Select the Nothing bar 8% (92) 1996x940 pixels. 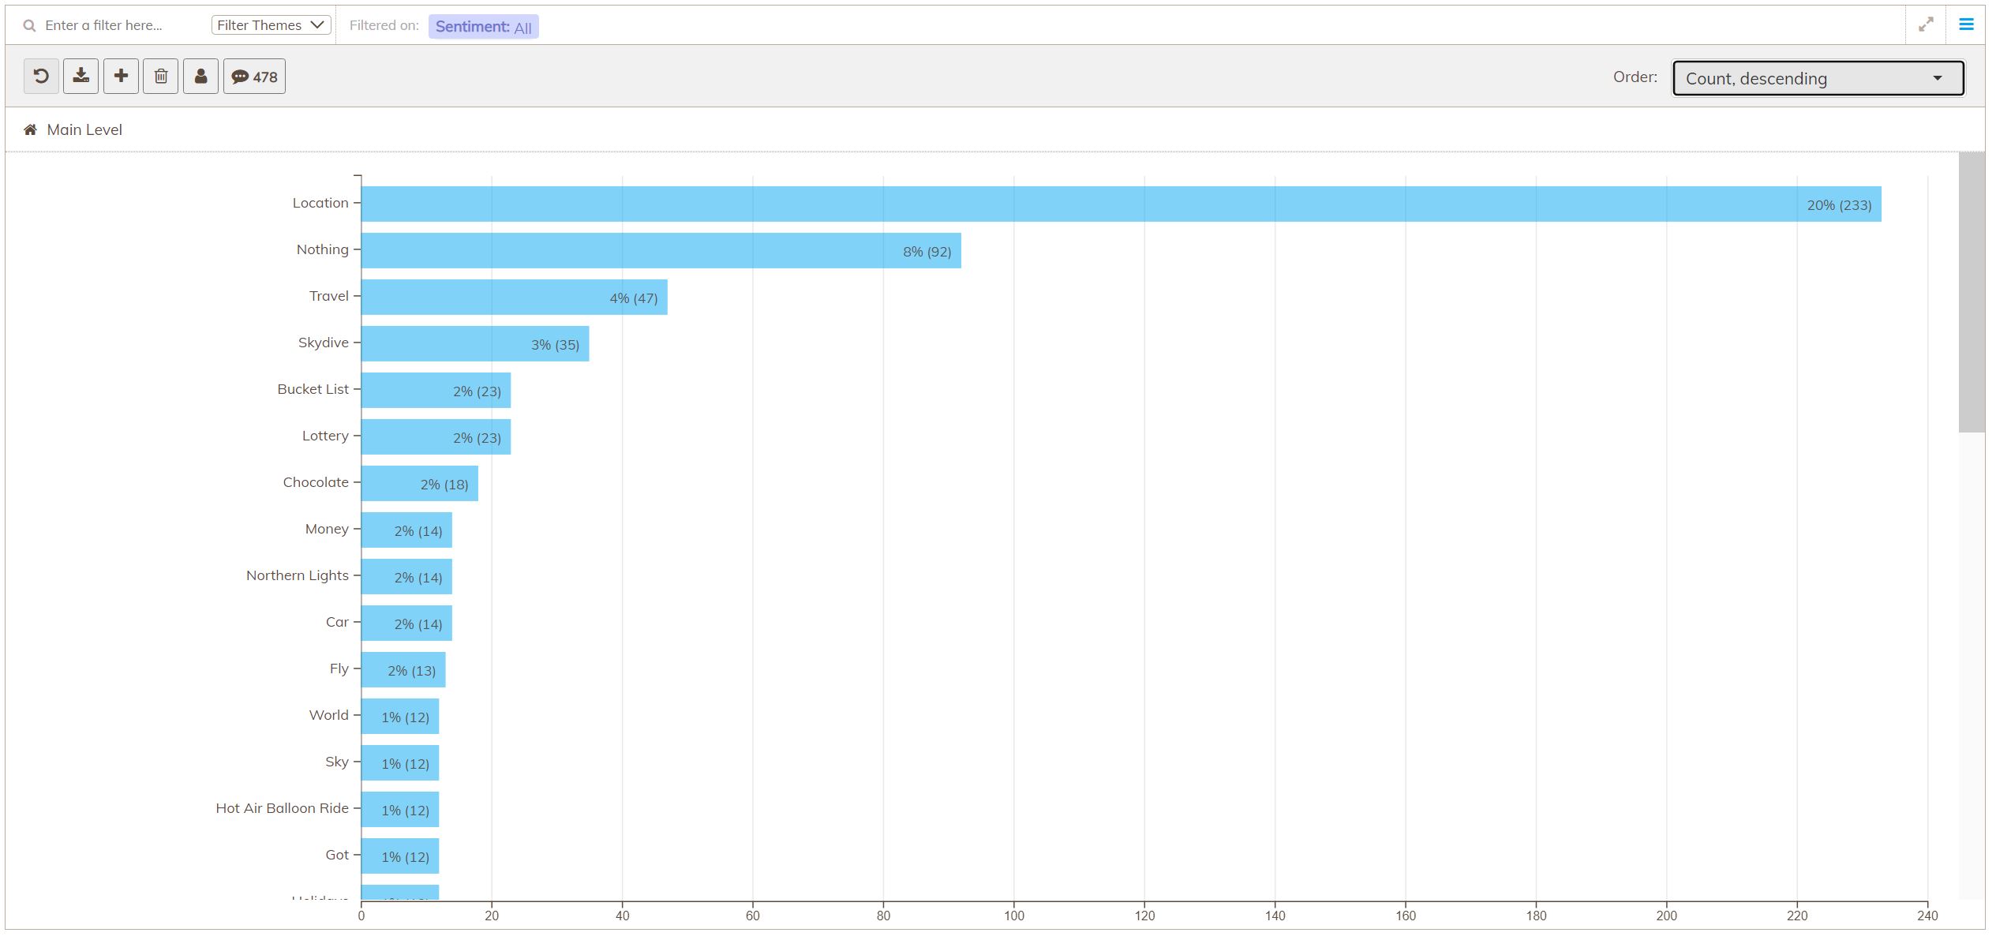coord(661,250)
